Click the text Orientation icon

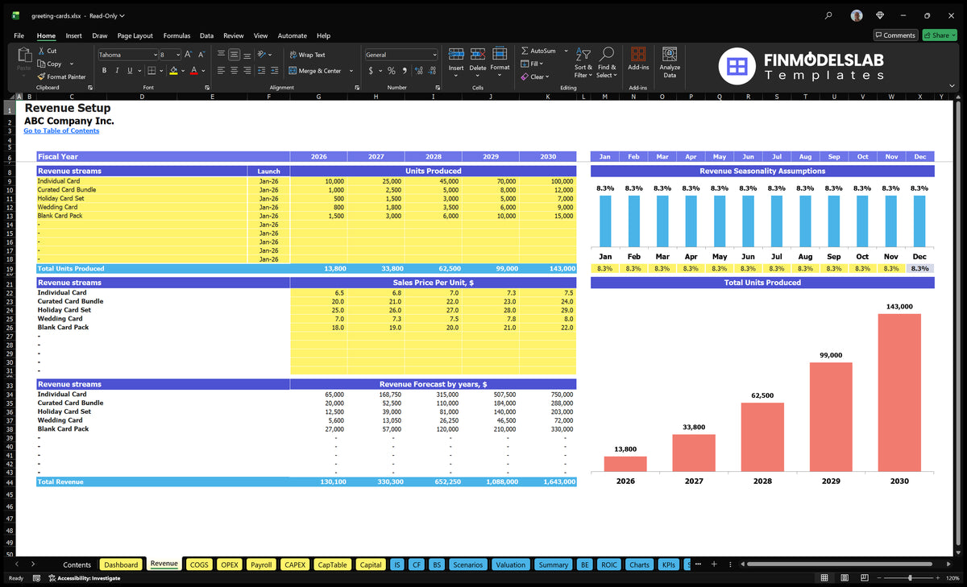(x=263, y=55)
